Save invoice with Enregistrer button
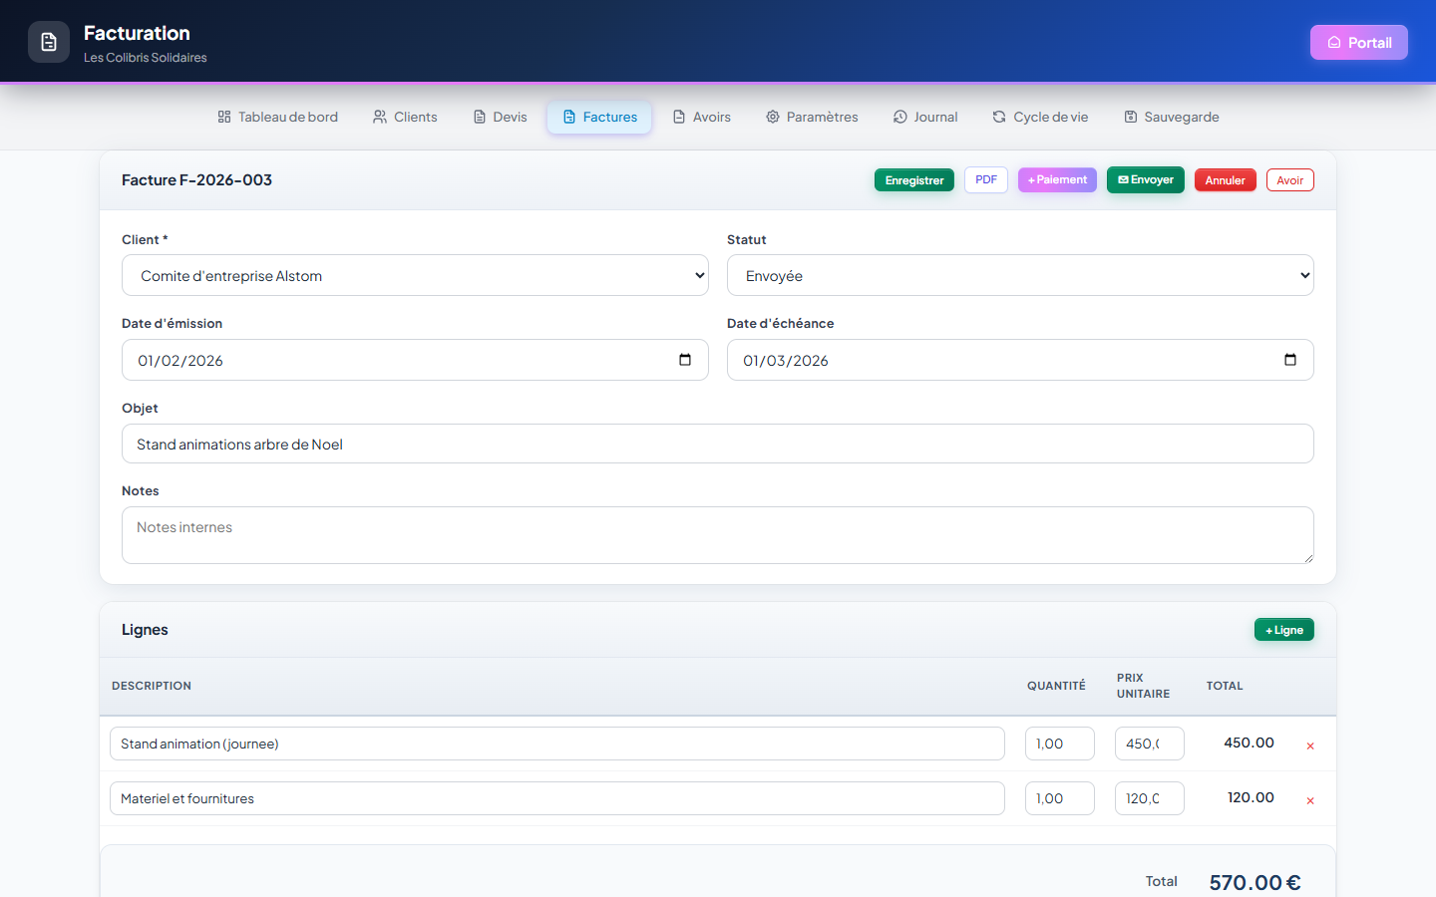The width and height of the screenshot is (1436, 897). [x=914, y=180]
